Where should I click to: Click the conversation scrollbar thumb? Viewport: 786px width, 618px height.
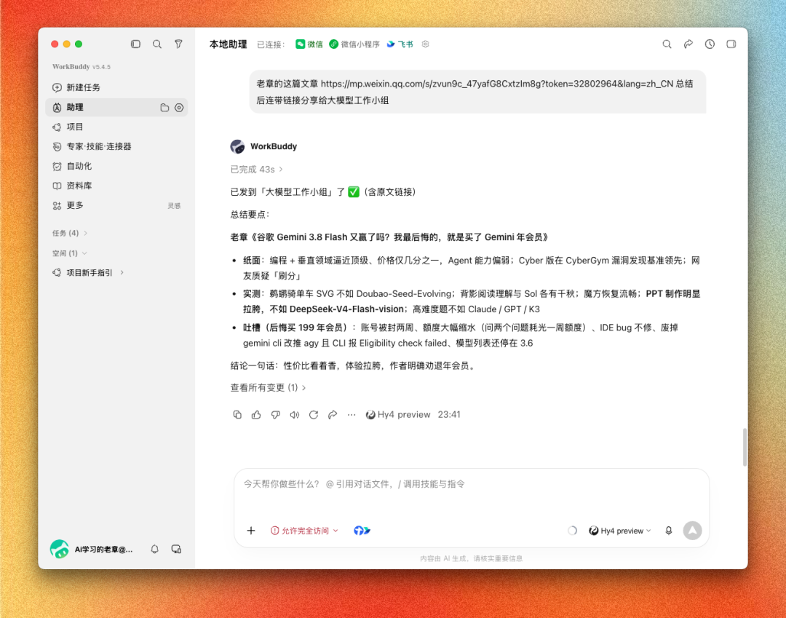coord(745,447)
